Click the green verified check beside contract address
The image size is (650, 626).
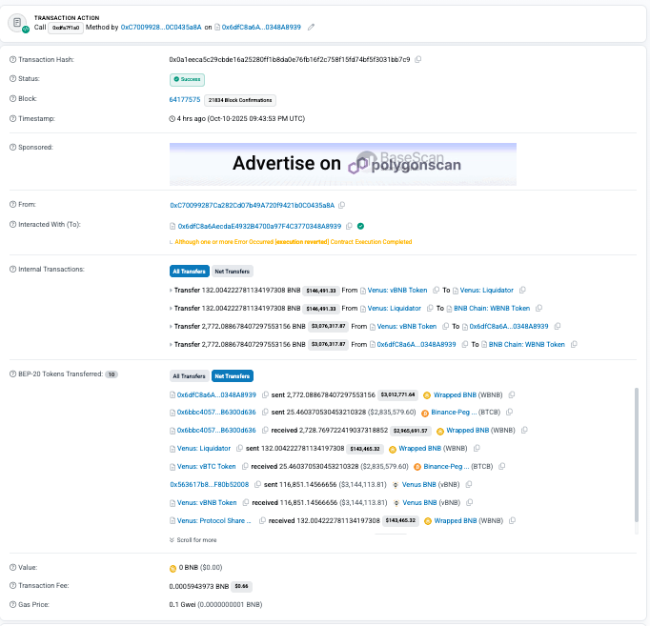(360, 226)
